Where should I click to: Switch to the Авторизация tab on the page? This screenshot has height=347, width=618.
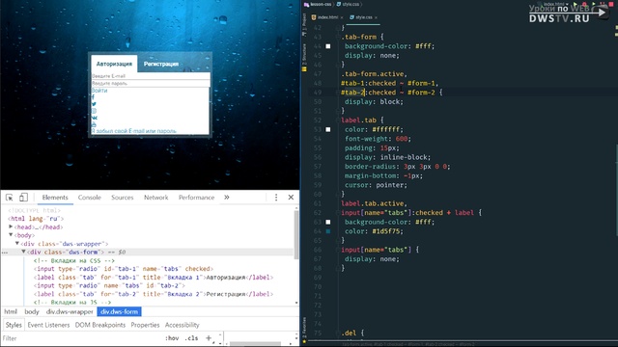point(114,64)
